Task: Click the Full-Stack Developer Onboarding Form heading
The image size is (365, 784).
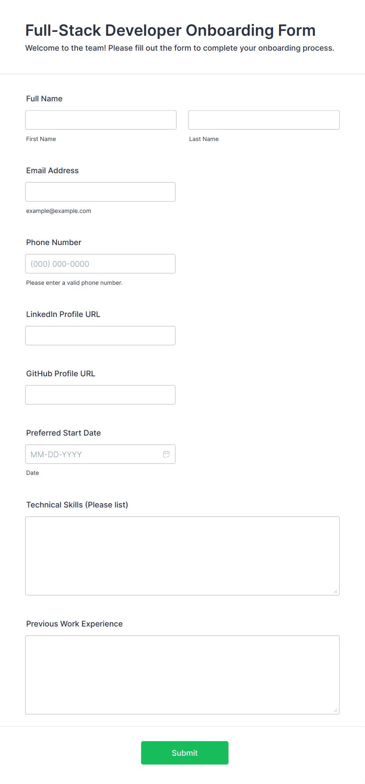Action: [x=171, y=30]
